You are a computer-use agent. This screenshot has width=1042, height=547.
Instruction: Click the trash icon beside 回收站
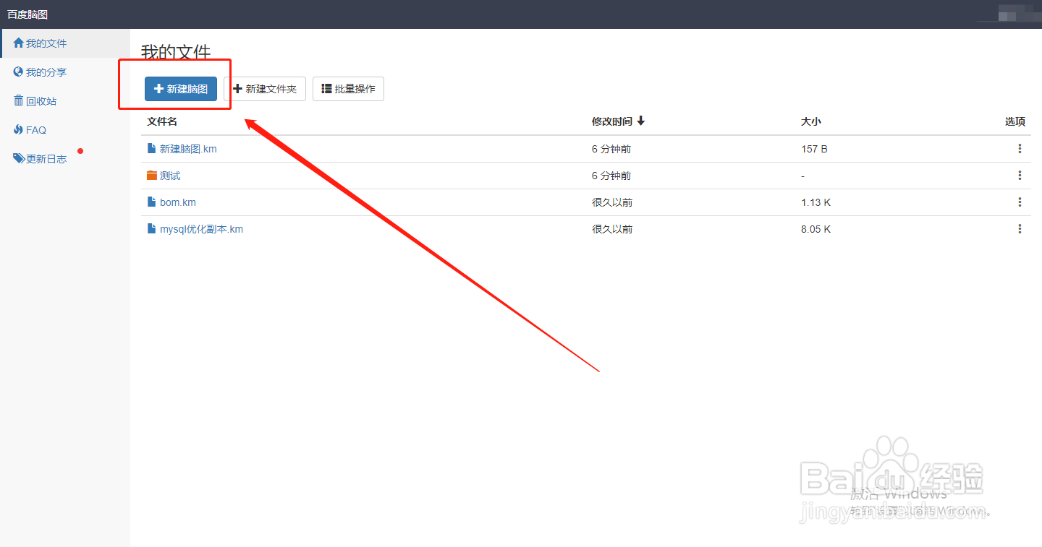point(19,100)
